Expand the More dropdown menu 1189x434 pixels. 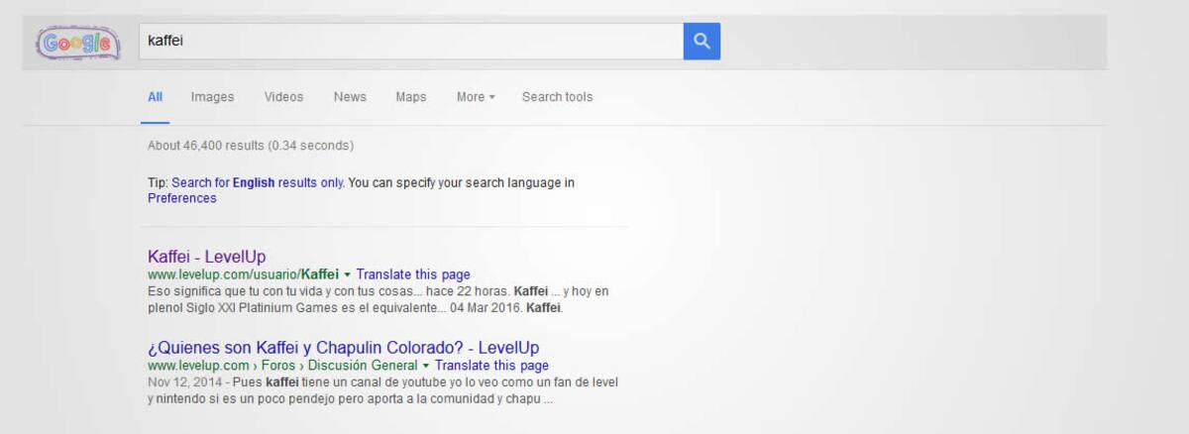pyautogui.click(x=476, y=97)
